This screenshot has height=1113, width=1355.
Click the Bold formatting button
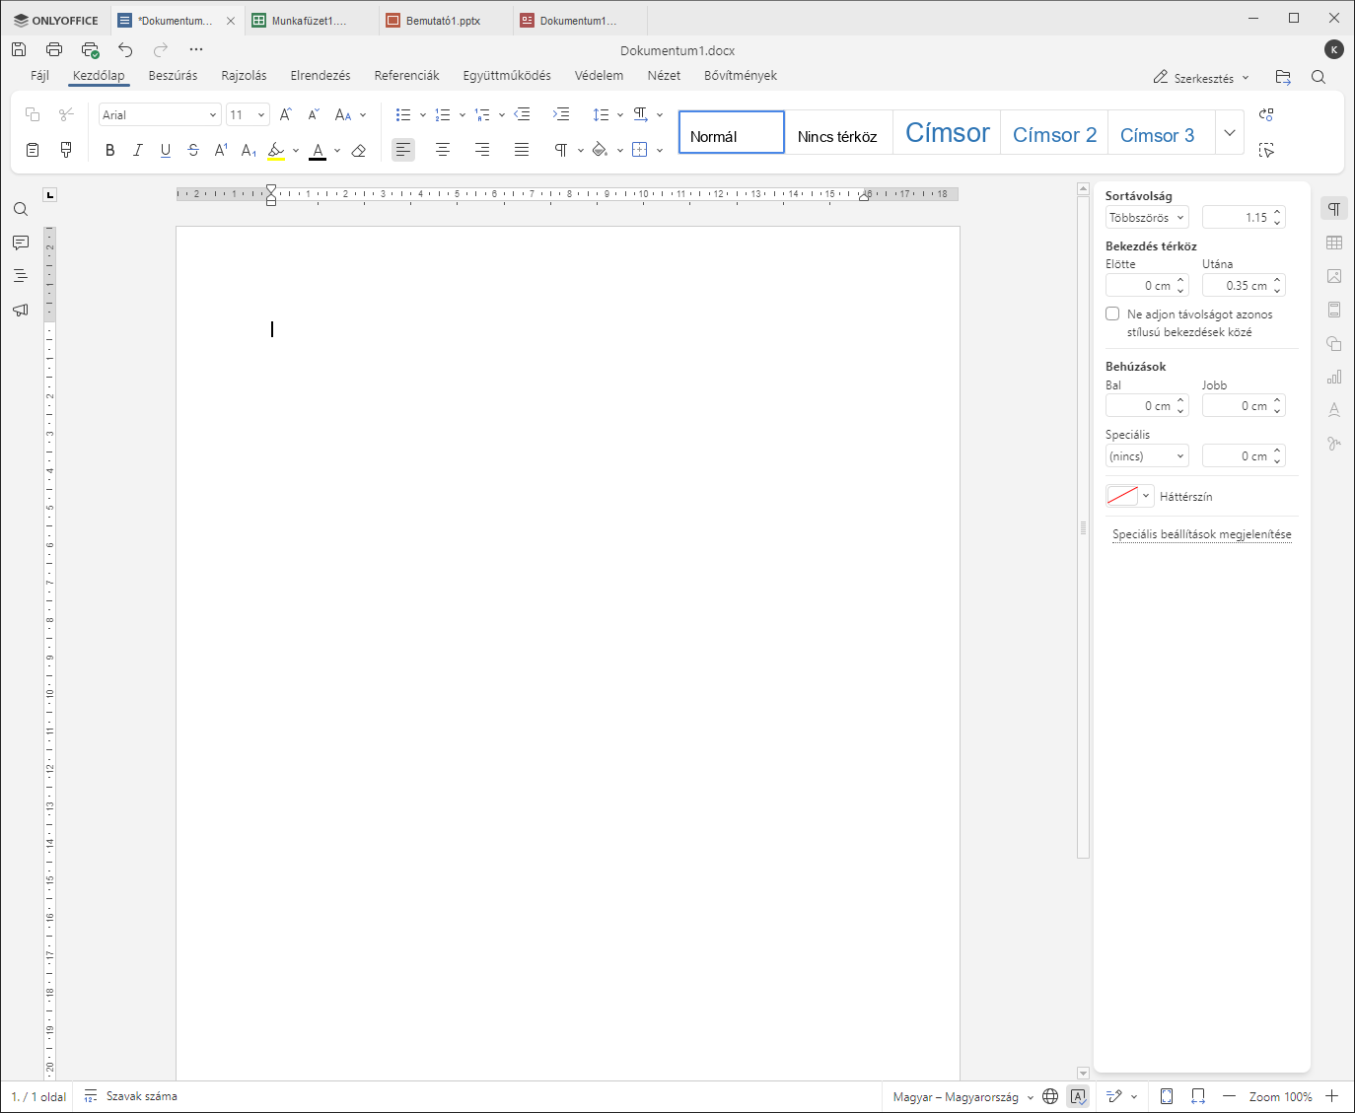[109, 150]
